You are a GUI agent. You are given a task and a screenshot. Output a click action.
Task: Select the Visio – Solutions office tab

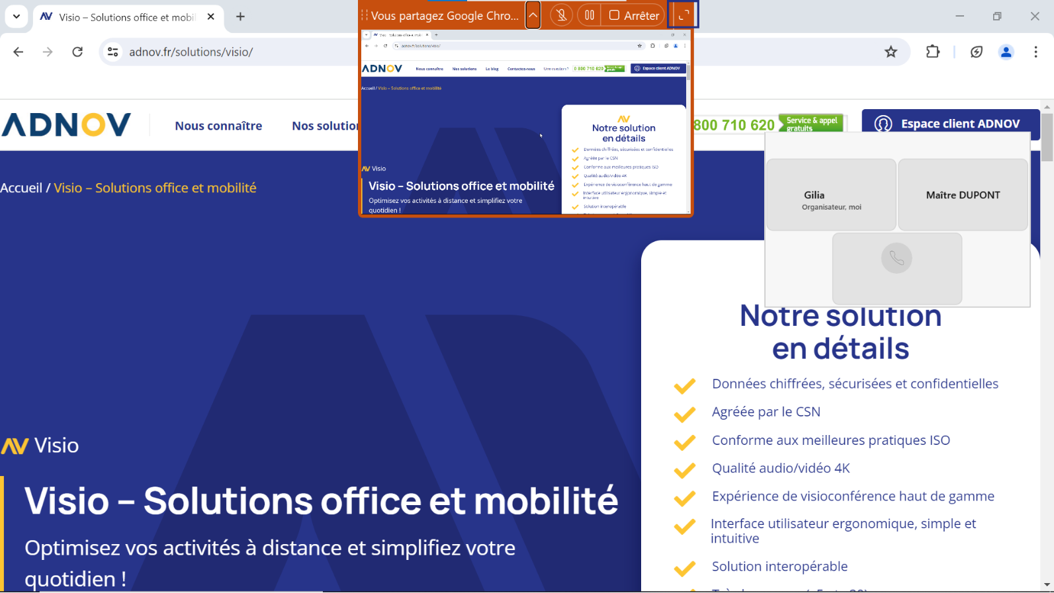pos(127,17)
